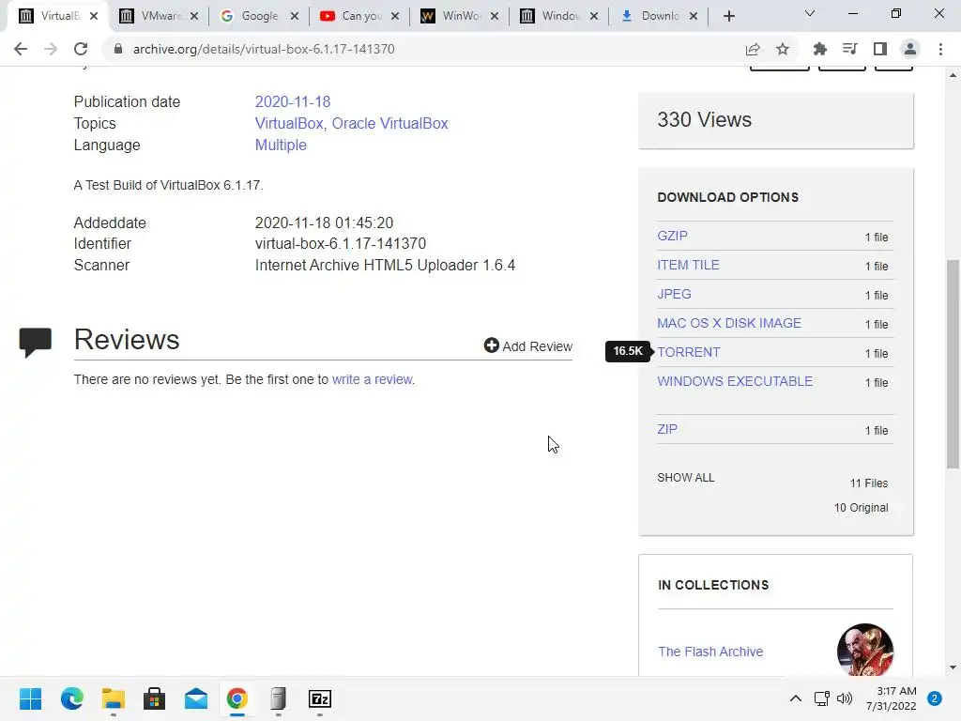Download the JPEG file
Viewport: 961px width, 721px height.
point(674,294)
